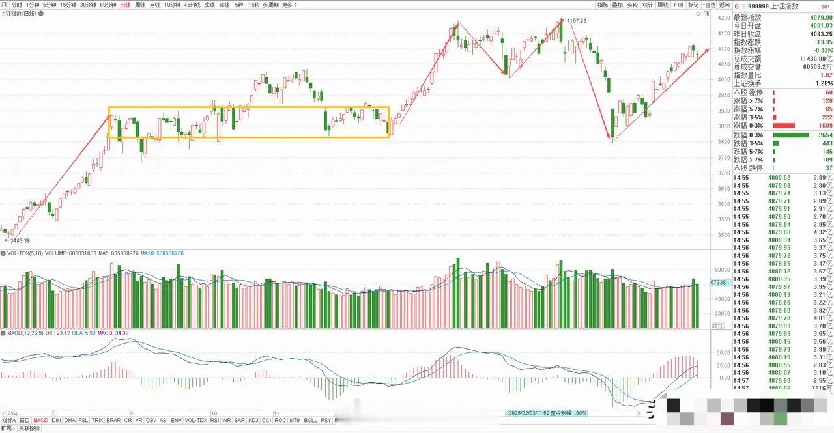
Task: Select the 5秒 period
Action: (238, 5)
